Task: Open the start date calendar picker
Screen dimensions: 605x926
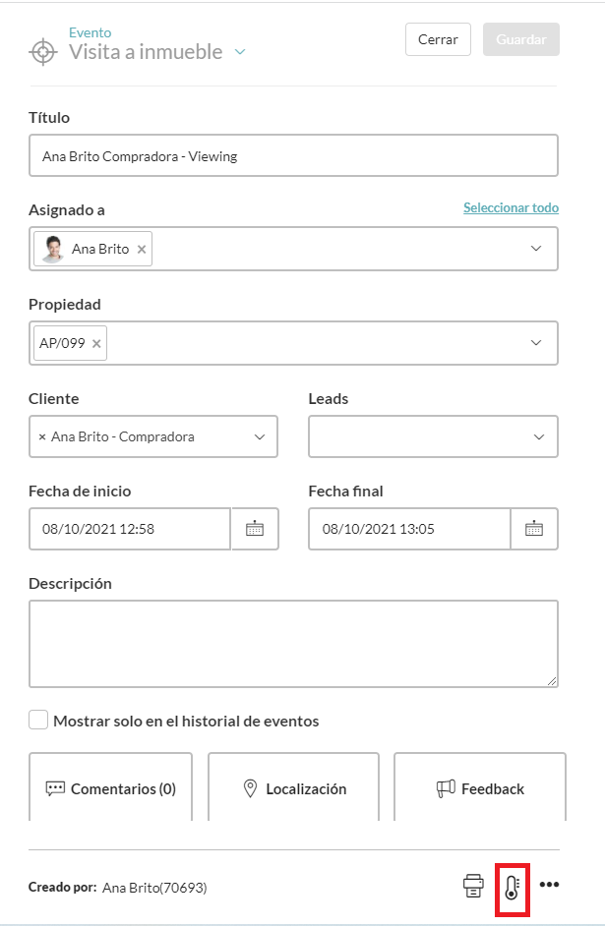Action: 255,529
